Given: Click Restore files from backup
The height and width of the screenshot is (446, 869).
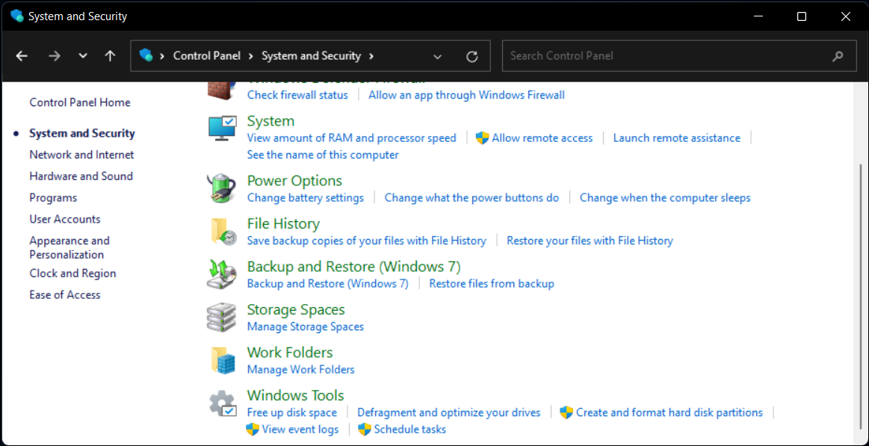Looking at the screenshot, I should 492,283.
